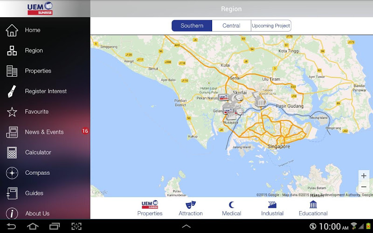
Task: Click the Region hierarchy icon
Action: point(12,51)
